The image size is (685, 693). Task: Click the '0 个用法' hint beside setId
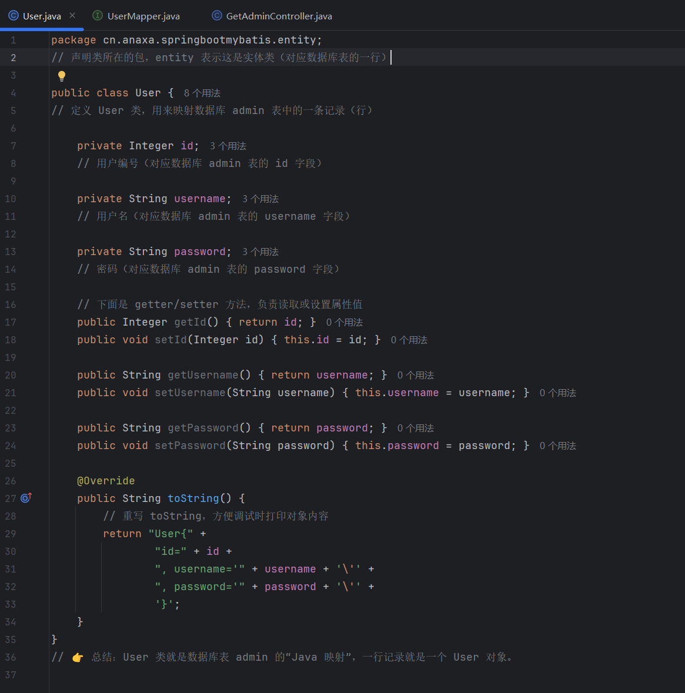[x=409, y=340]
